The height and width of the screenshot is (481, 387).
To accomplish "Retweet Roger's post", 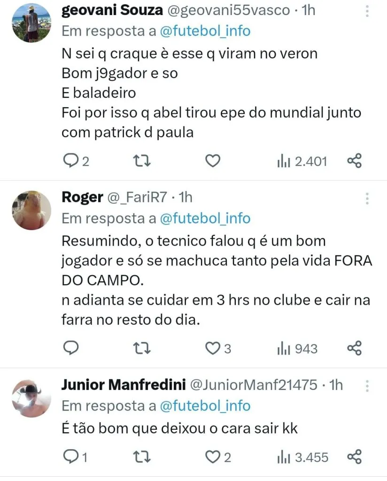I will [139, 349].
